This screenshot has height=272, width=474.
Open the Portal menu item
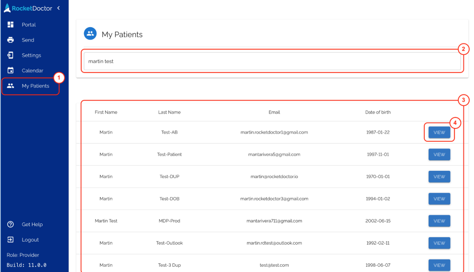(x=29, y=25)
